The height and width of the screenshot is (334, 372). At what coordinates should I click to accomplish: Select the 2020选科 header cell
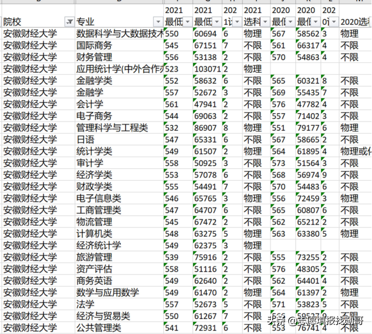tap(356, 16)
